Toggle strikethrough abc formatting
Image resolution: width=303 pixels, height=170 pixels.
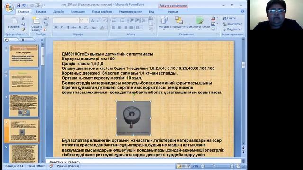click(74, 27)
